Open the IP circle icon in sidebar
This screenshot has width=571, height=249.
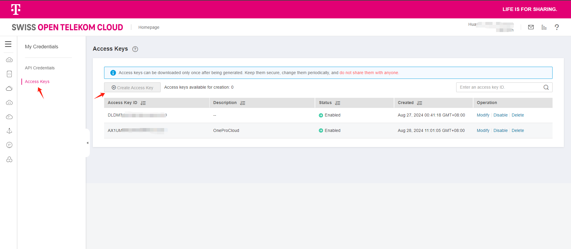tap(9, 145)
